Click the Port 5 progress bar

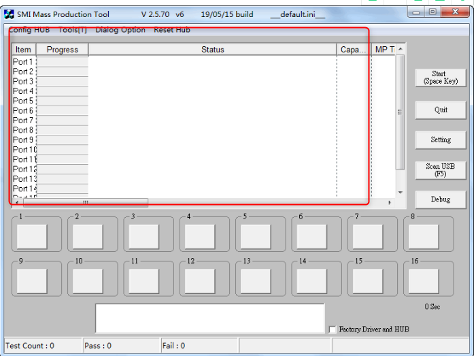[63, 101]
